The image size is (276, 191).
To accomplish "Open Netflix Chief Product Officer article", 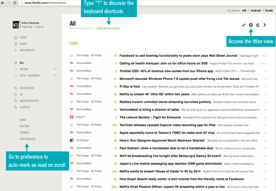I will pyautogui.click(x=172, y=187).
